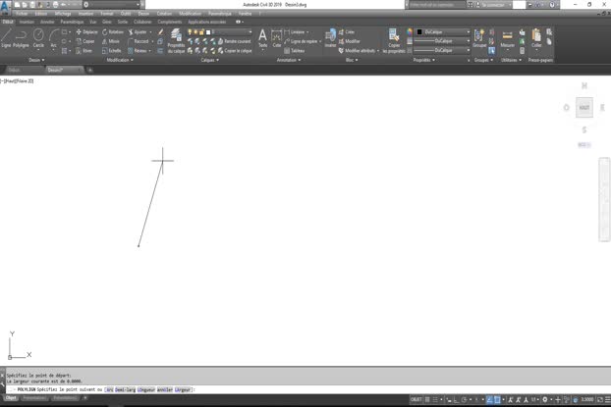The image size is (611, 407).
Task: Click the Créer block button
Action: pos(346,32)
